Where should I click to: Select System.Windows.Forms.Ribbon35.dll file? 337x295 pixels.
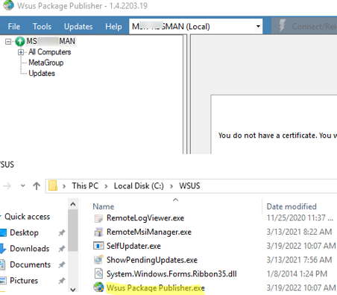pyautogui.click(x=171, y=274)
